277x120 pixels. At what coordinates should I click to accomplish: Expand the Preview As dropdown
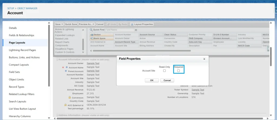94,24
